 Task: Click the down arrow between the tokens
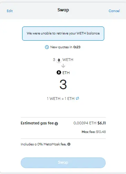63,66
